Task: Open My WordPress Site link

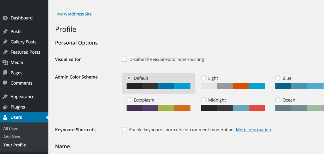Action: click(x=74, y=14)
